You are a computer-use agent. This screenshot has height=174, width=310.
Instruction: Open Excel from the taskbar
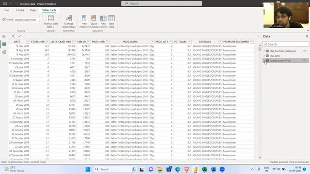tap(204, 169)
